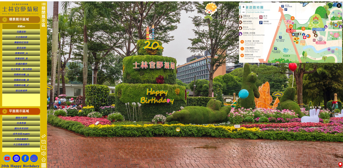The width and height of the screenshot is (343, 168).
Task: Zoom out the guide map with minus
Action: click(243, 12)
